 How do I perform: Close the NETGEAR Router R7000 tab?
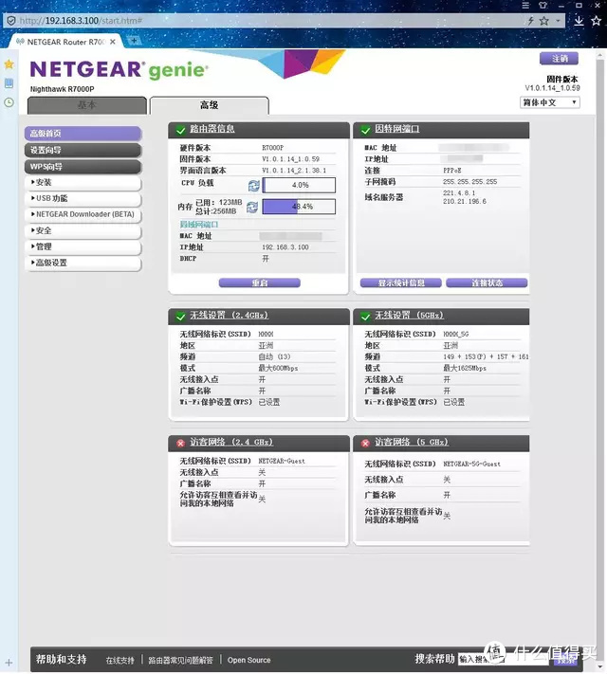(x=113, y=42)
